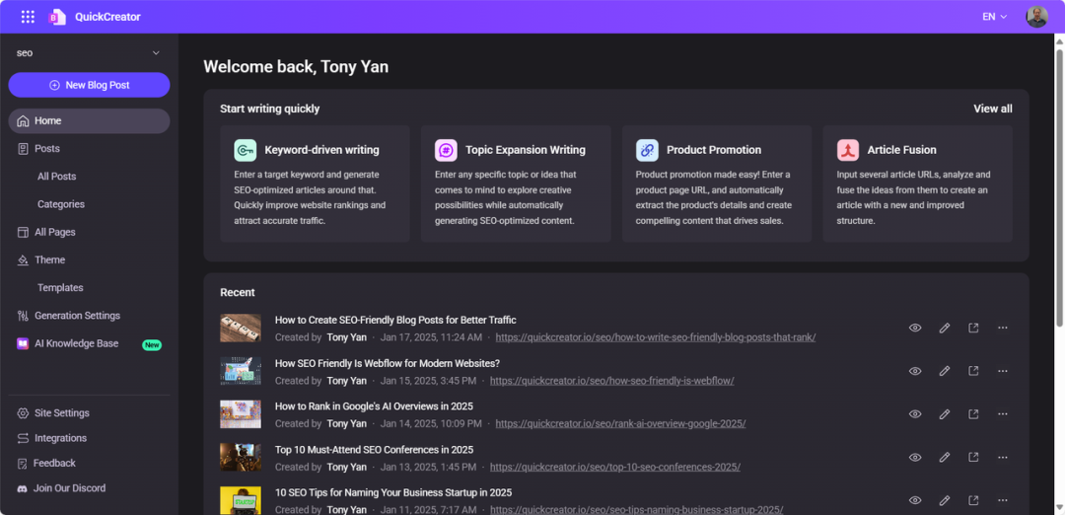Viewport: 1065px width, 515px height.
Task: Open the user profile avatar
Action: (1036, 17)
